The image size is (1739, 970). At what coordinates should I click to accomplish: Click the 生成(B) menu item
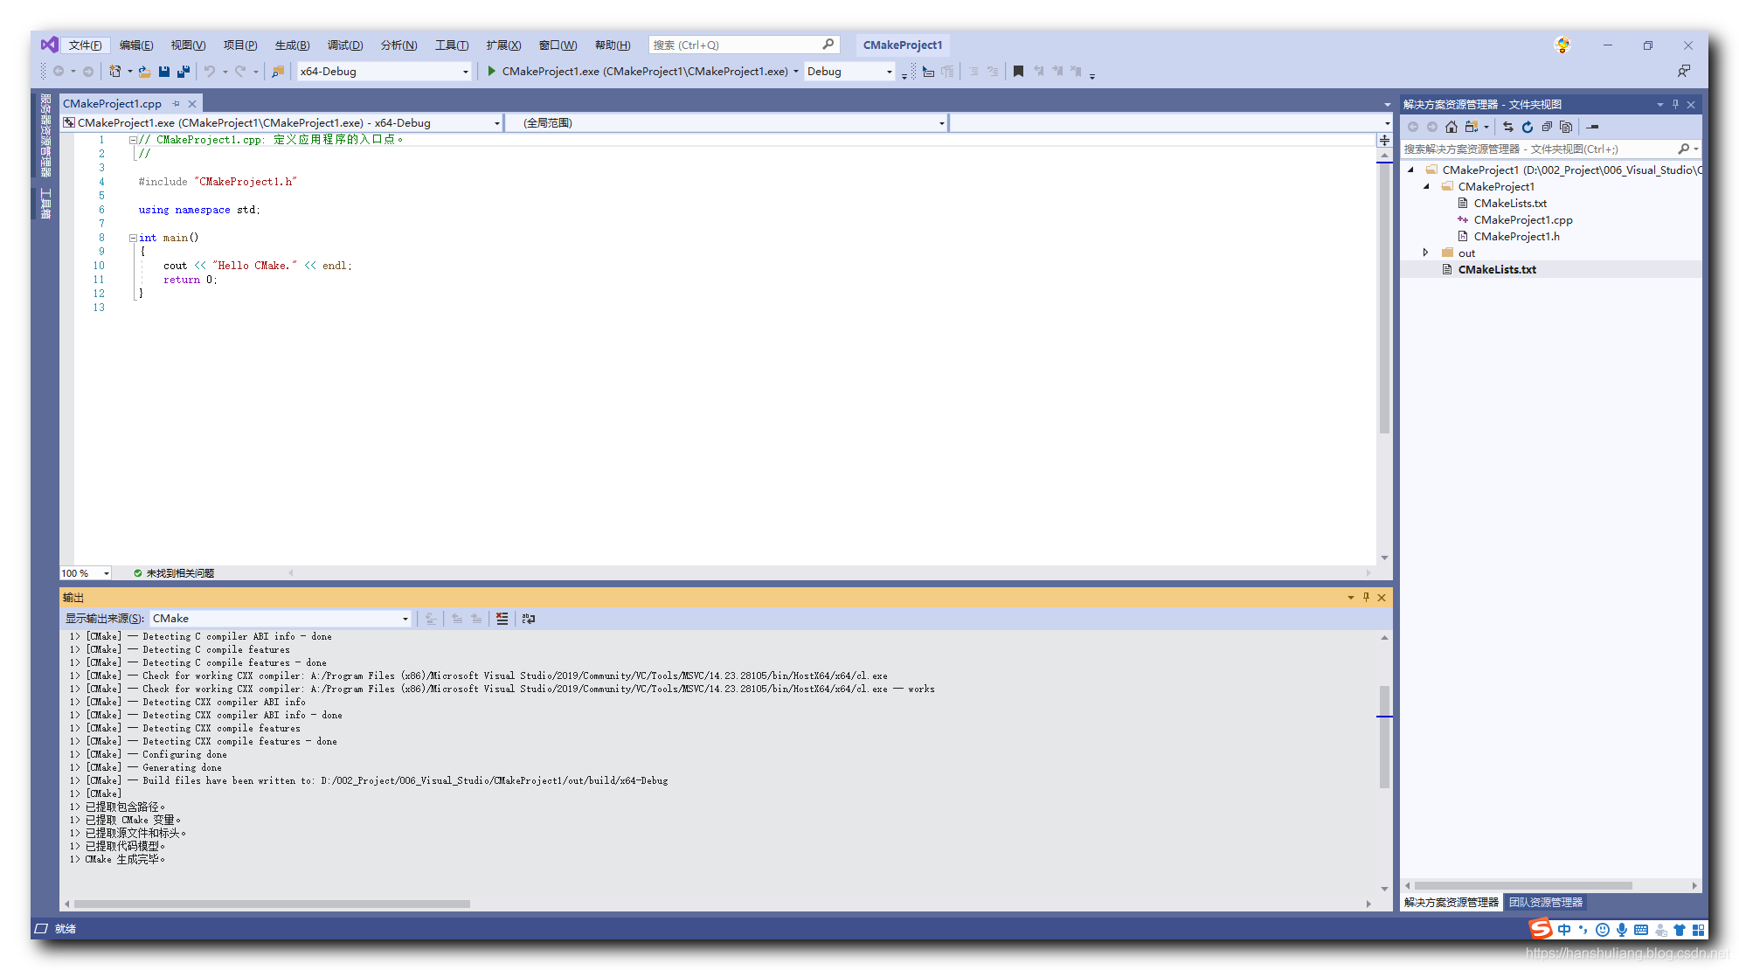point(294,45)
